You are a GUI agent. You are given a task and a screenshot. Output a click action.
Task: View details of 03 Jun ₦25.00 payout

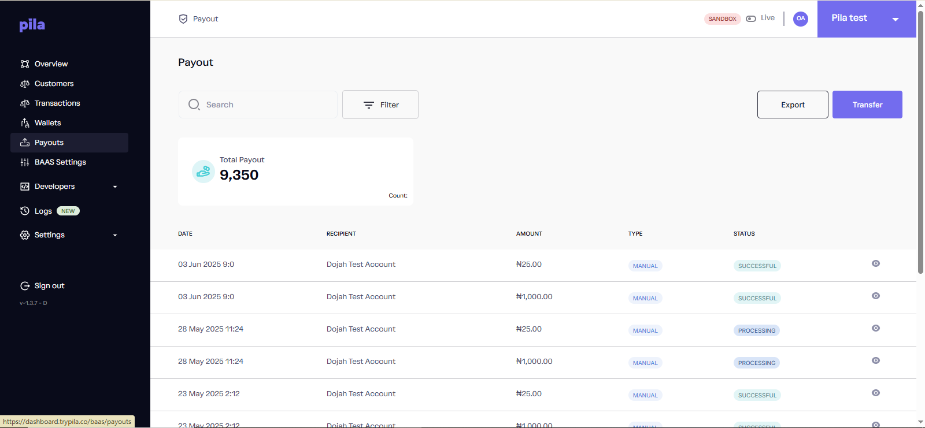(876, 263)
